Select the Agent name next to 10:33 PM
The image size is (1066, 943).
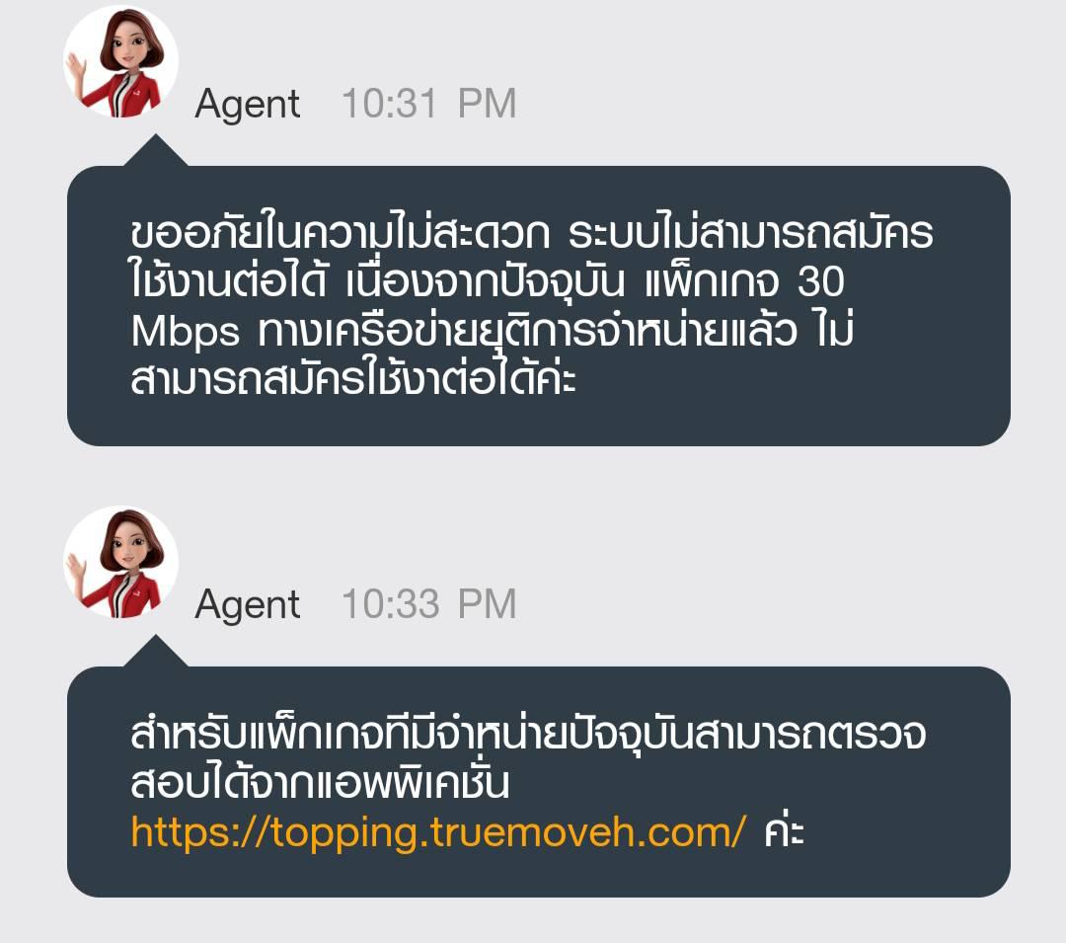coord(248,605)
